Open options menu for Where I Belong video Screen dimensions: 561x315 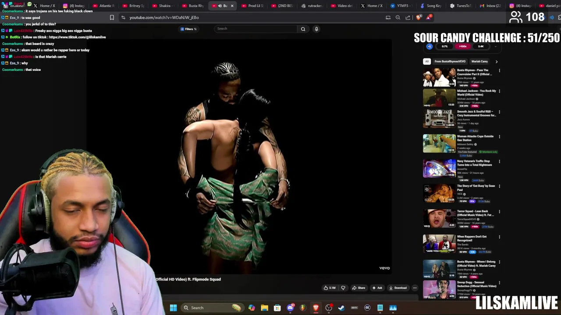(x=499, y=262)
